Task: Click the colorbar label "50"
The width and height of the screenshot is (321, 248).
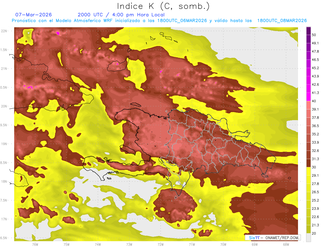Action: click(314, 35)
